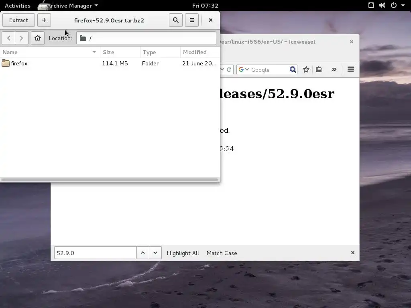
Task: Bookmark this page with star icon
Action: pyautogui.click(x=306, y=69)
